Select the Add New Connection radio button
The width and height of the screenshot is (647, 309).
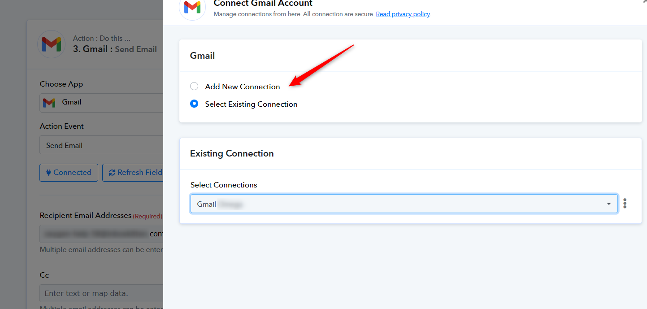click(194, 86)
